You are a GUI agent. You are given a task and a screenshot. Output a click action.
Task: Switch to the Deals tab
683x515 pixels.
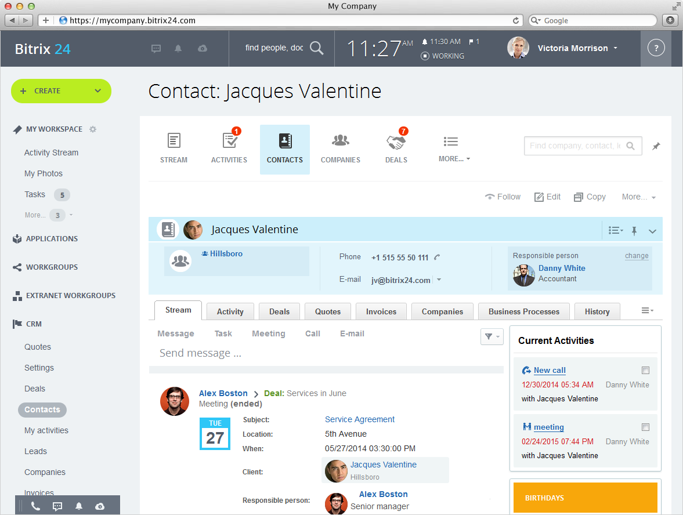click(x=279, y=311)
